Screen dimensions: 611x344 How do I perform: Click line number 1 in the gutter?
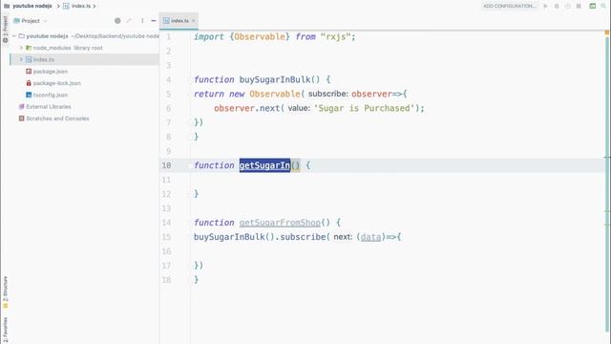click(169, 36)
